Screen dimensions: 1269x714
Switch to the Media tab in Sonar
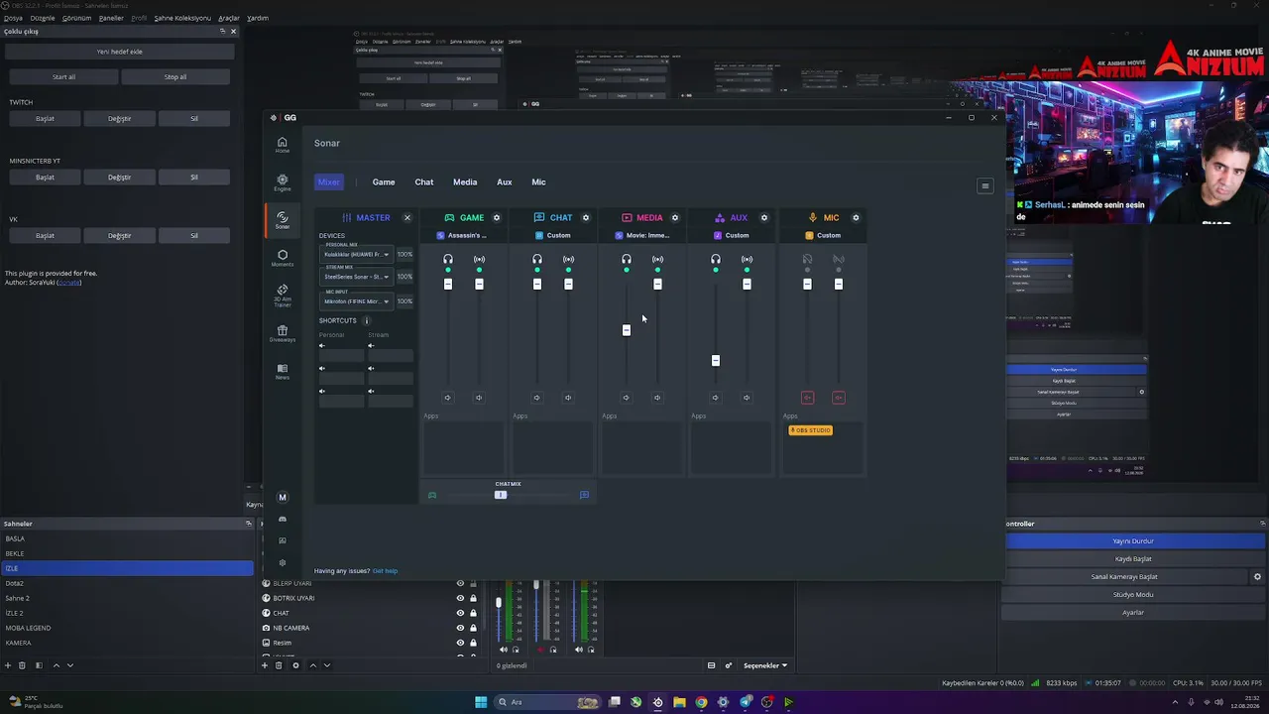point(465,181)
